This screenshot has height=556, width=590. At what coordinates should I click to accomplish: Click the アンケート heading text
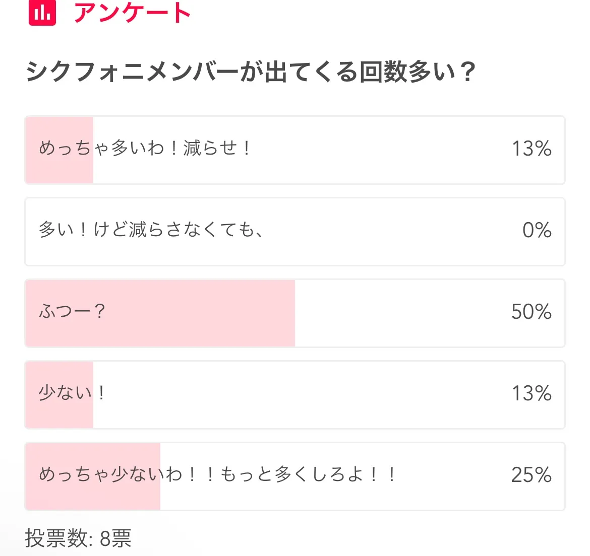132,13
